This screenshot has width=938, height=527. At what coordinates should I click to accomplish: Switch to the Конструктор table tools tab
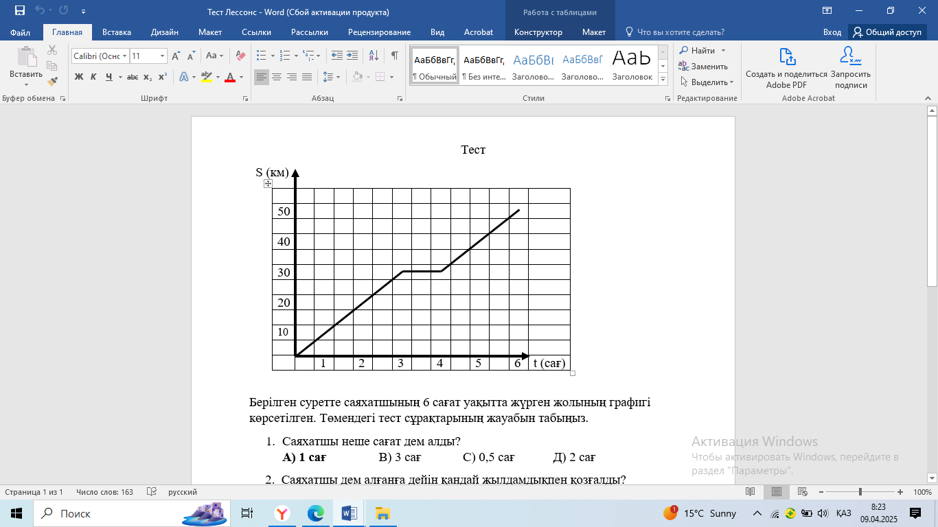538,32
